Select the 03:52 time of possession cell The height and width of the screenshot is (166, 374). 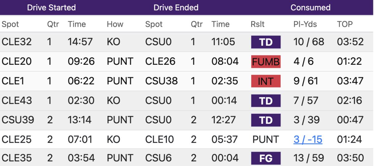point(350,42)
